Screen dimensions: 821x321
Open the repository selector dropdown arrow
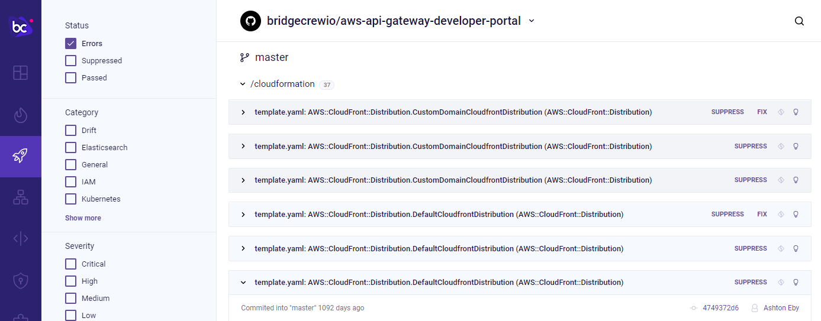(532, 21)
